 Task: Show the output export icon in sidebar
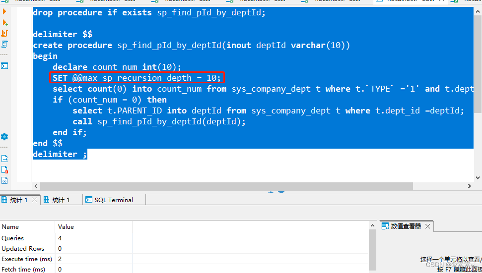[4, 159]
